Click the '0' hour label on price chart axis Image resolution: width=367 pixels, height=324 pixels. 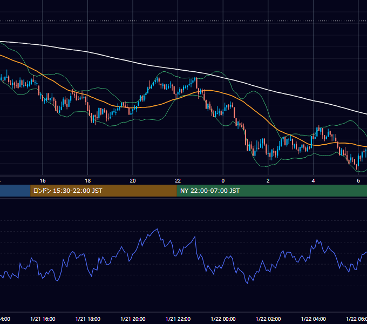223,181
